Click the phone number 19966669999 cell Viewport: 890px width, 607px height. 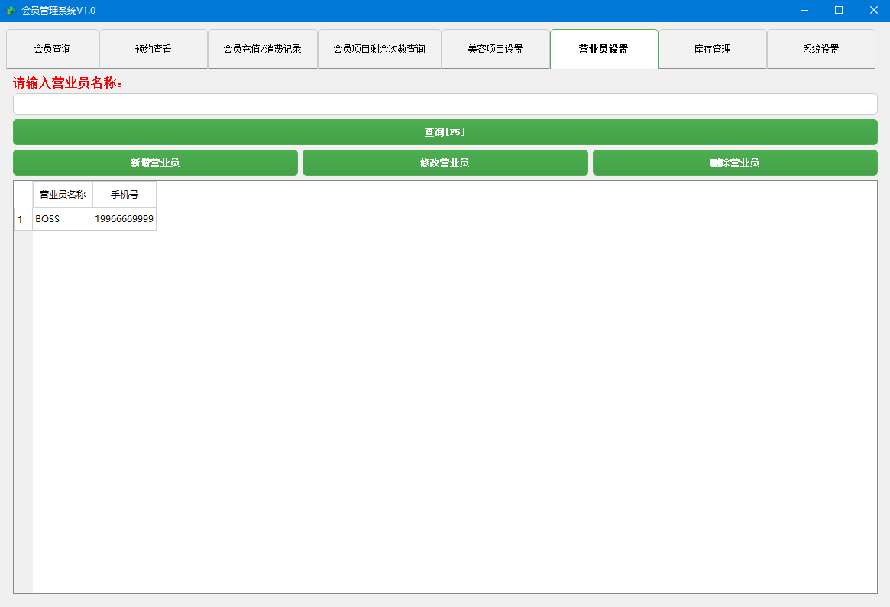point(124,219)
